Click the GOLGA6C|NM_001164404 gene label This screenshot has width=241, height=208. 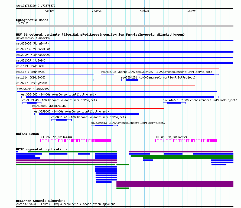point(56,137)
